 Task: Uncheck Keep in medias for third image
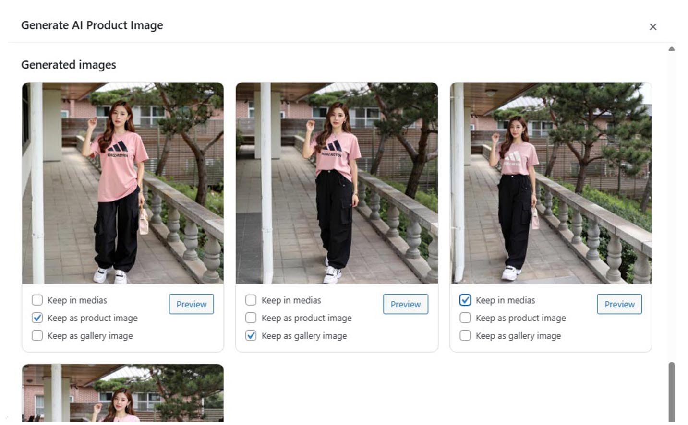[465, 300]
